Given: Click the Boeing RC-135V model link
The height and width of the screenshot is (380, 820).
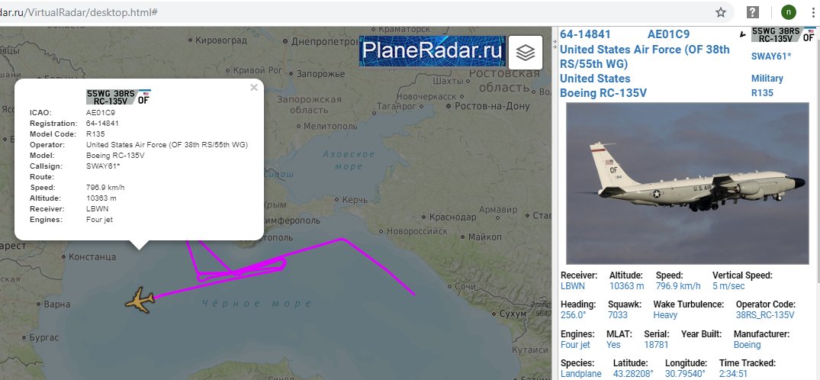Looking at the screenshot, I should coord(603,93).
